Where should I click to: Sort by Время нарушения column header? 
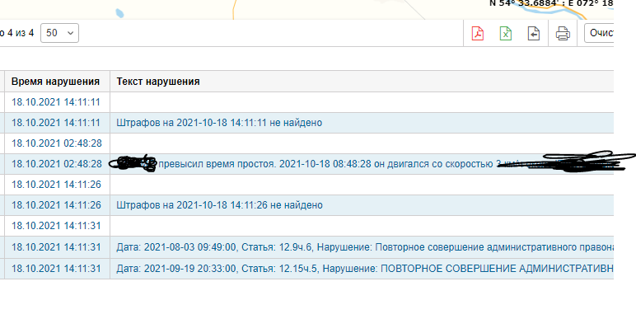point(56,82)
